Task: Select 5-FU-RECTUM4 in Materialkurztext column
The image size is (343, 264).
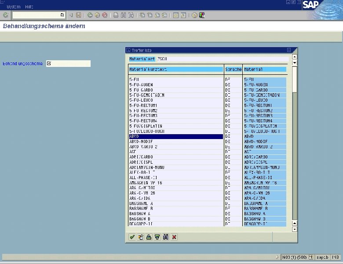Action: (176, 121)
